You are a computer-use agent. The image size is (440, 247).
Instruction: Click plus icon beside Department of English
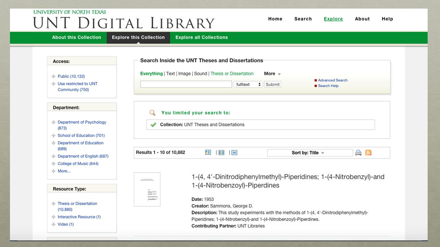click(53, 156)
